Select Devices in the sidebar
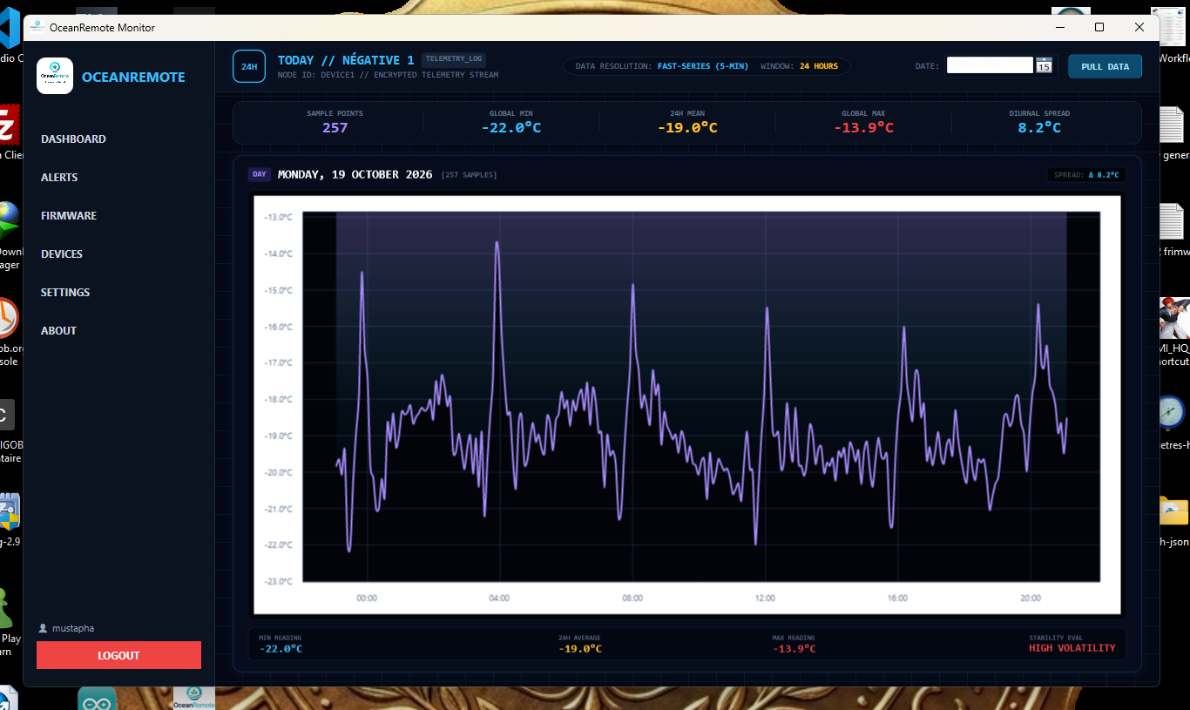 [62, 254]
